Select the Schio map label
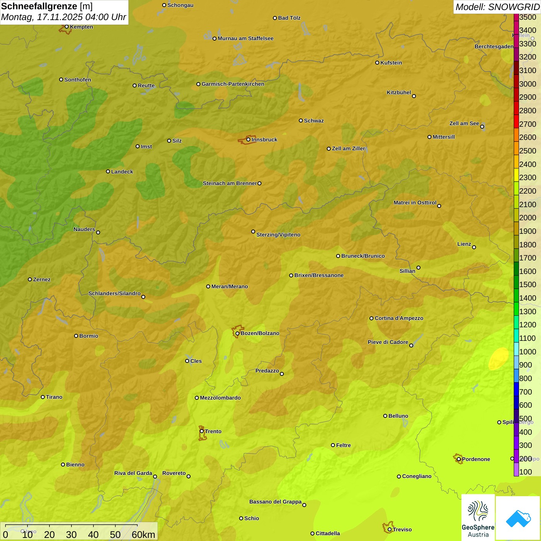This screenshot has width=541, height=541. 252,518
